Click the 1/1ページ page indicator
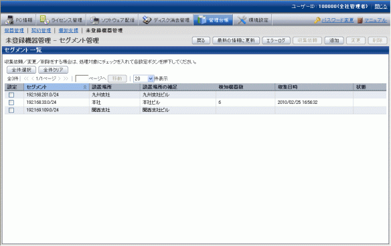 coord(46,78)
